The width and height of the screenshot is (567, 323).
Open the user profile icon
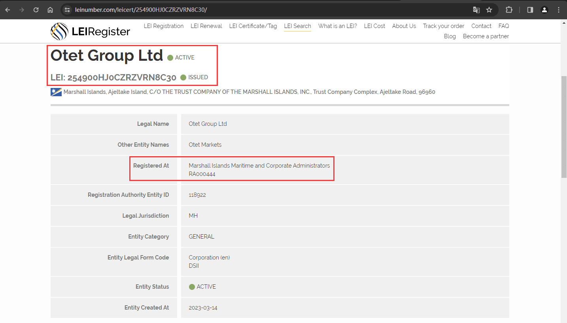544,10
